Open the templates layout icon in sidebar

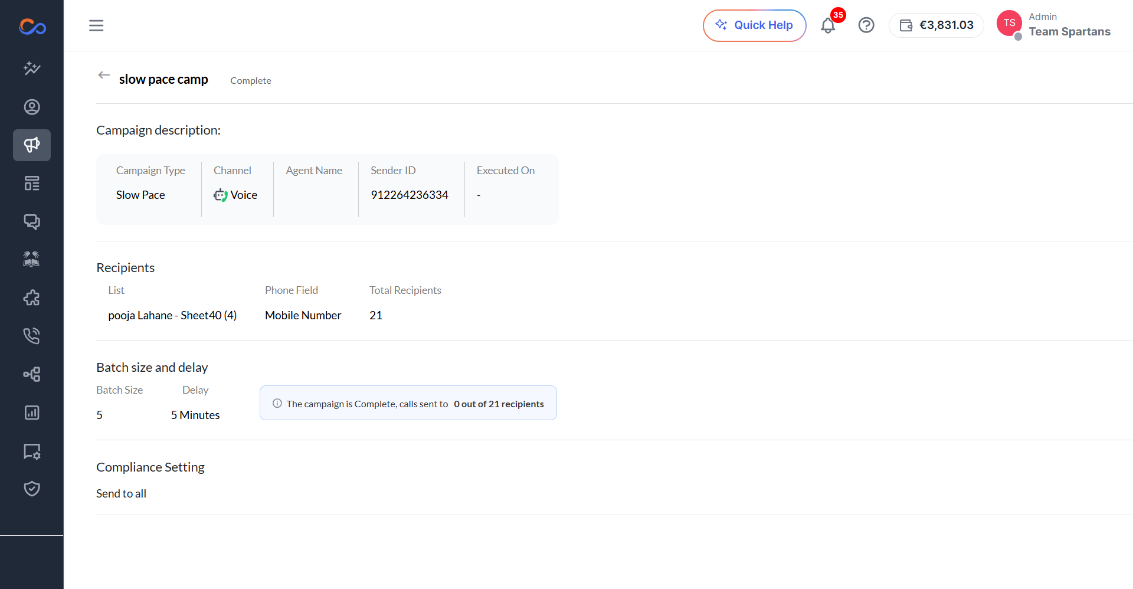coord(32,184)
